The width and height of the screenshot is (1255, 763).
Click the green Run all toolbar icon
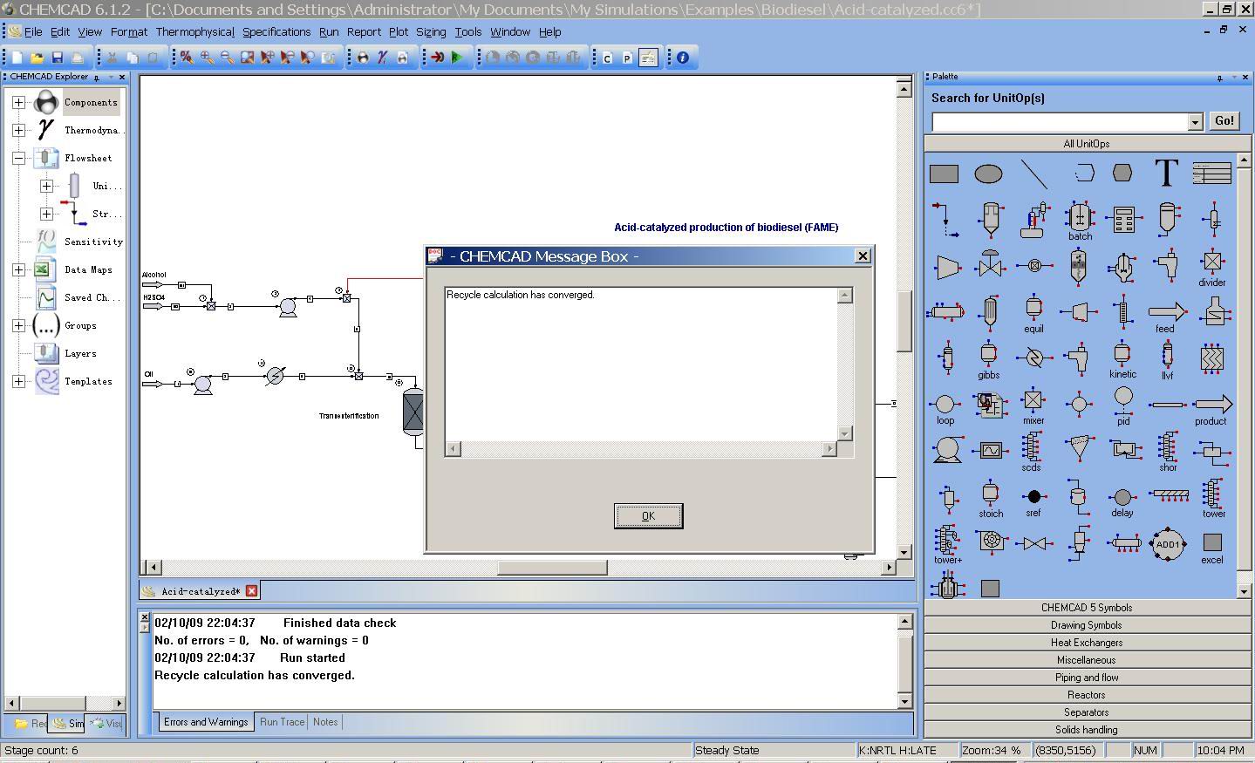pyautogui.click(x=457, y=58)
